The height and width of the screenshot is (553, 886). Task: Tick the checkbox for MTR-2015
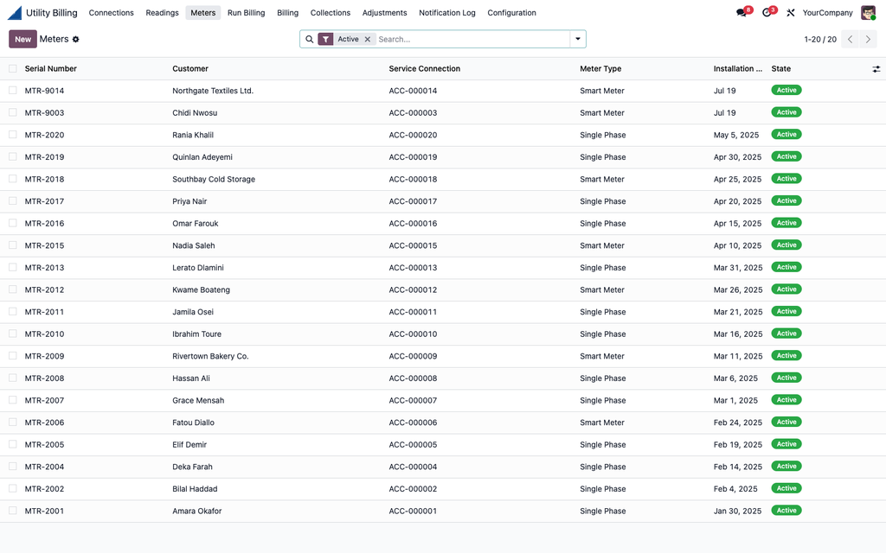[x=12, y=245]
